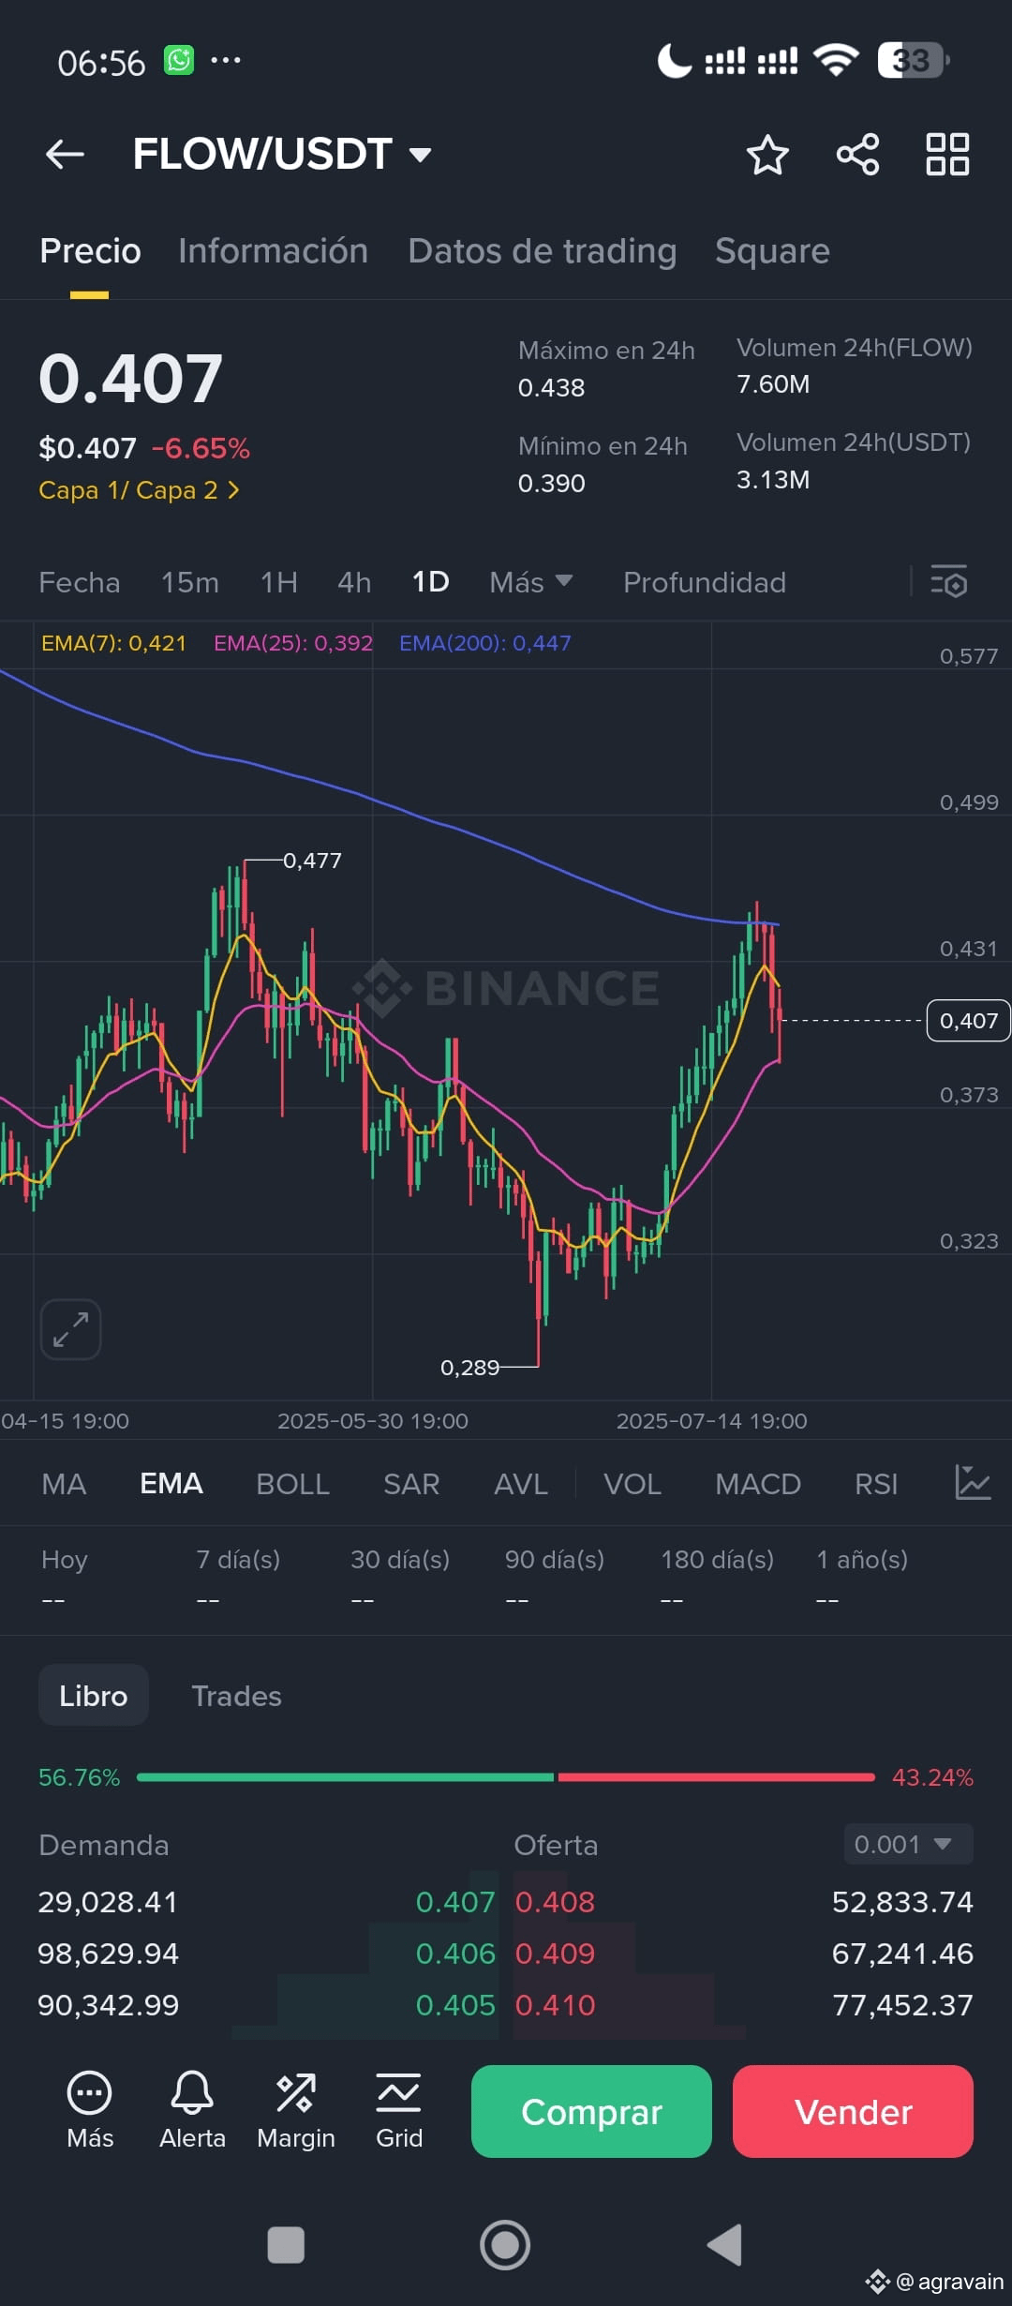Switch to the Trades tab
The image size is (1012, 2306).
coord(236,1696)
